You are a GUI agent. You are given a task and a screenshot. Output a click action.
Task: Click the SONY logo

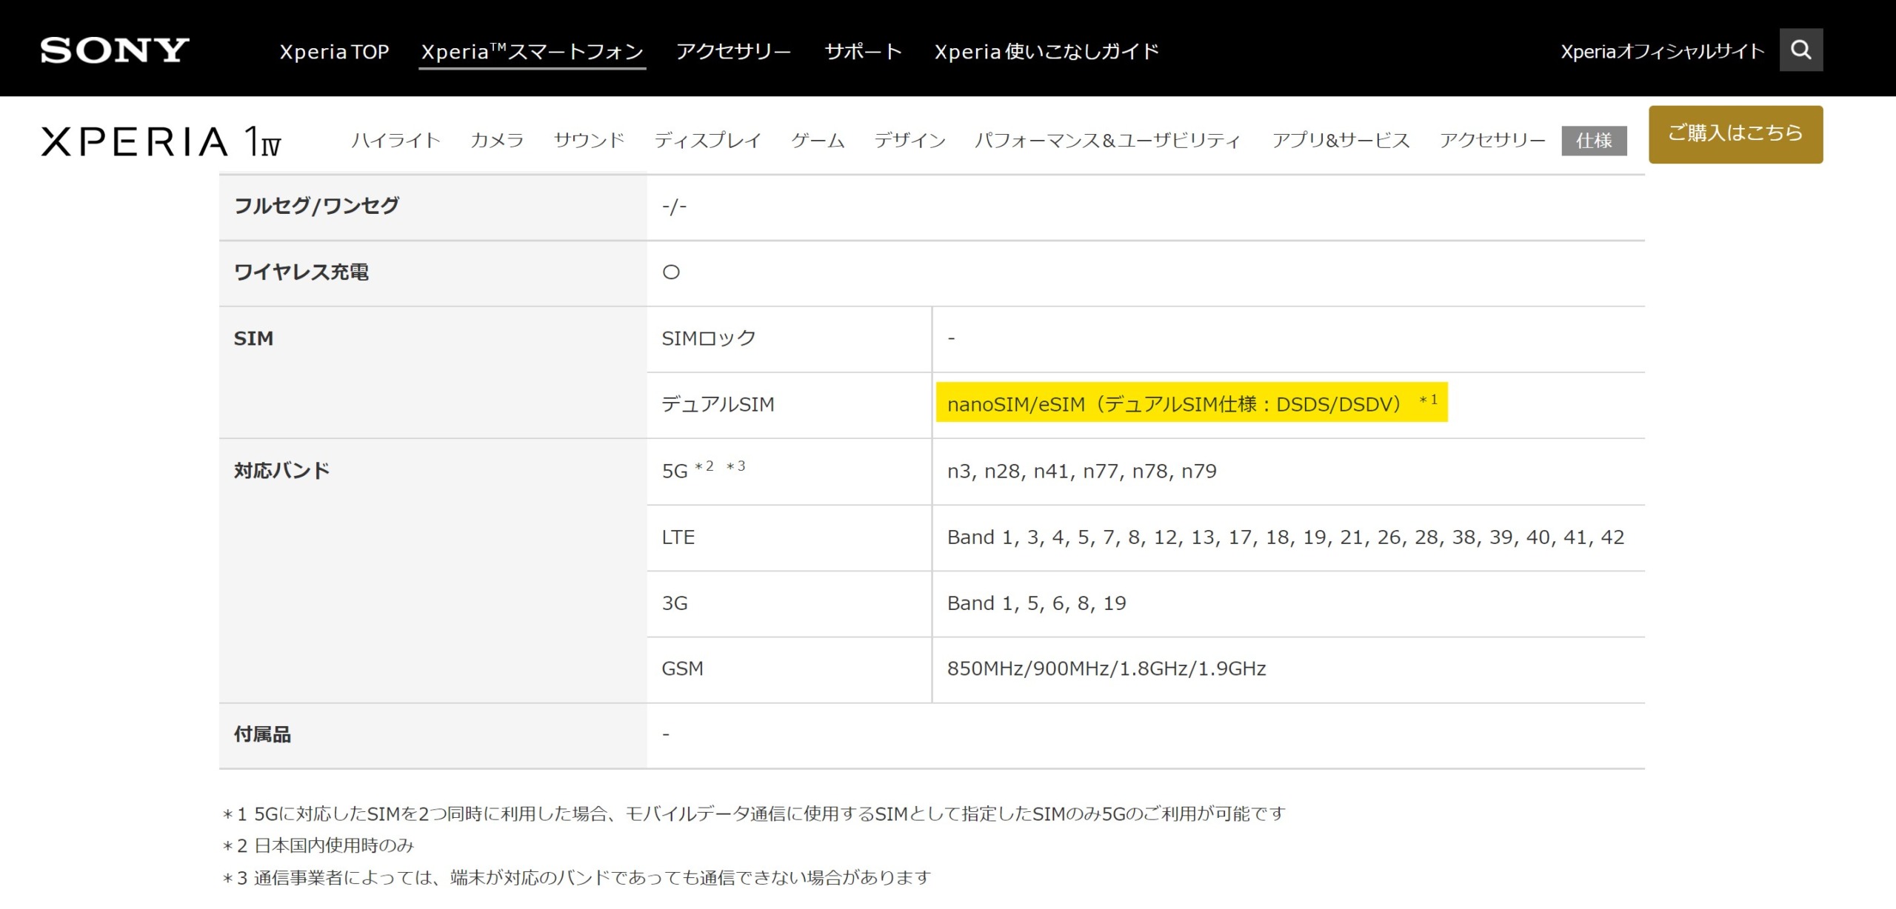(115, 50)
